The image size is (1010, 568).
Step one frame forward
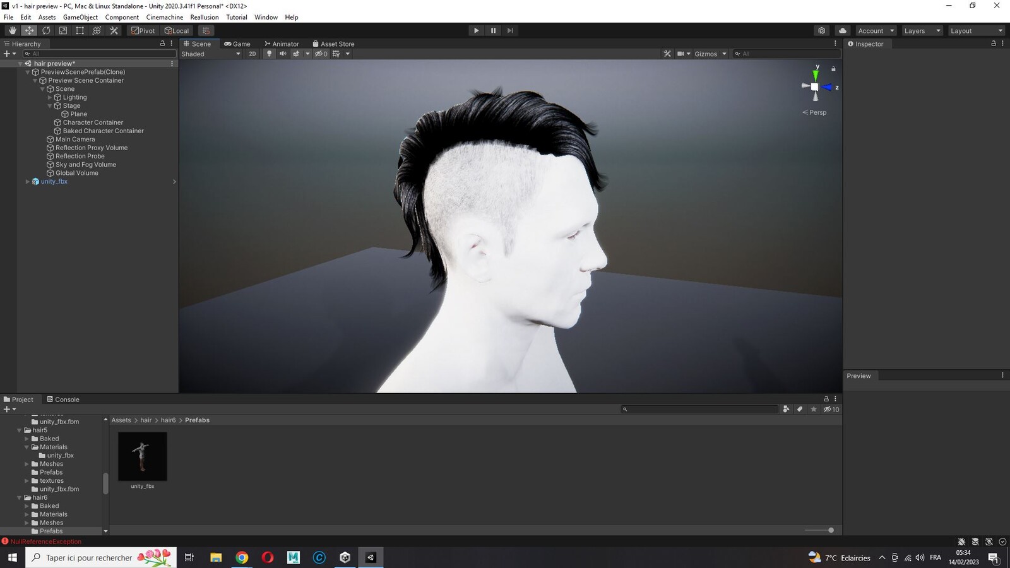pyautogui.click(x=510, y=30)
